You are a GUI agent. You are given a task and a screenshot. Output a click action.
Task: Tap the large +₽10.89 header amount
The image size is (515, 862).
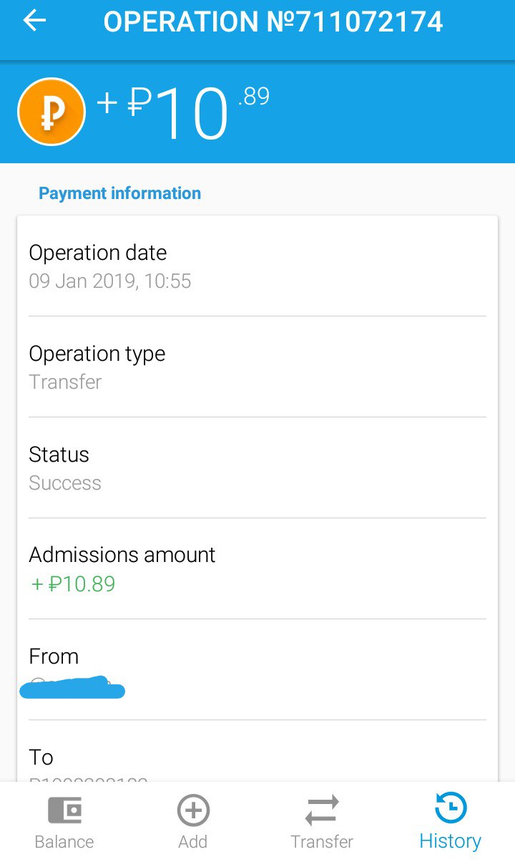tap(183, 113)
